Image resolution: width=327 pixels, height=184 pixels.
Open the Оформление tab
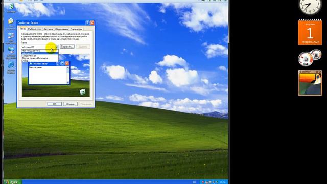(x=62, y=29)
